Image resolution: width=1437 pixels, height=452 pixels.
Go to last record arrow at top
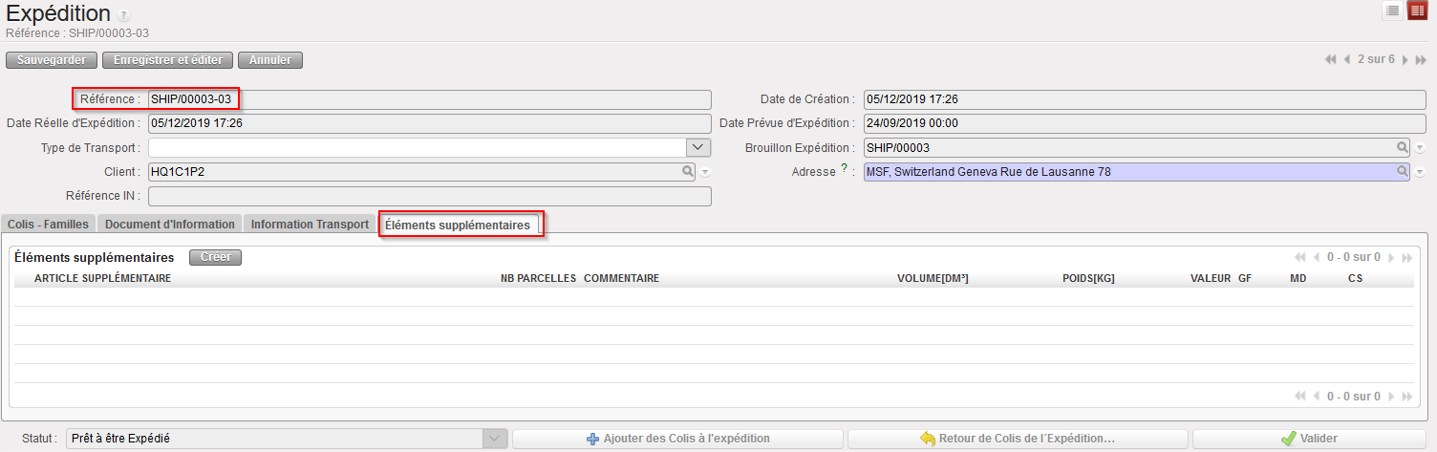click(x=1421, y=59)
